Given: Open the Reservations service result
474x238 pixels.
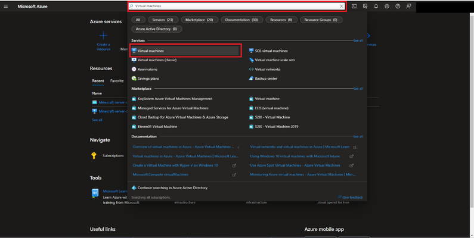Looking at the screenshot, I should (x=147, y=69).
